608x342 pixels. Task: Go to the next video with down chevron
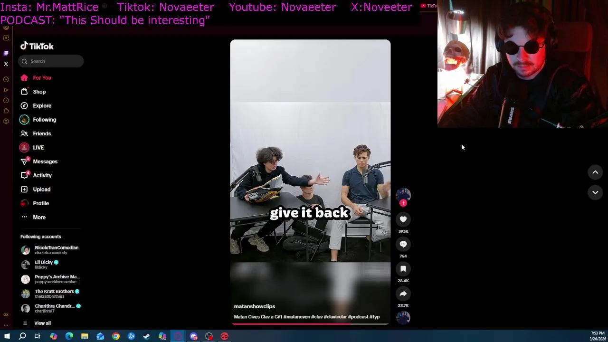pos(595,192)
